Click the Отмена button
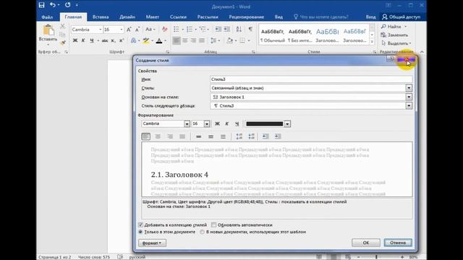The height and width of the screenshot is (260, 463). pos(398,243)
